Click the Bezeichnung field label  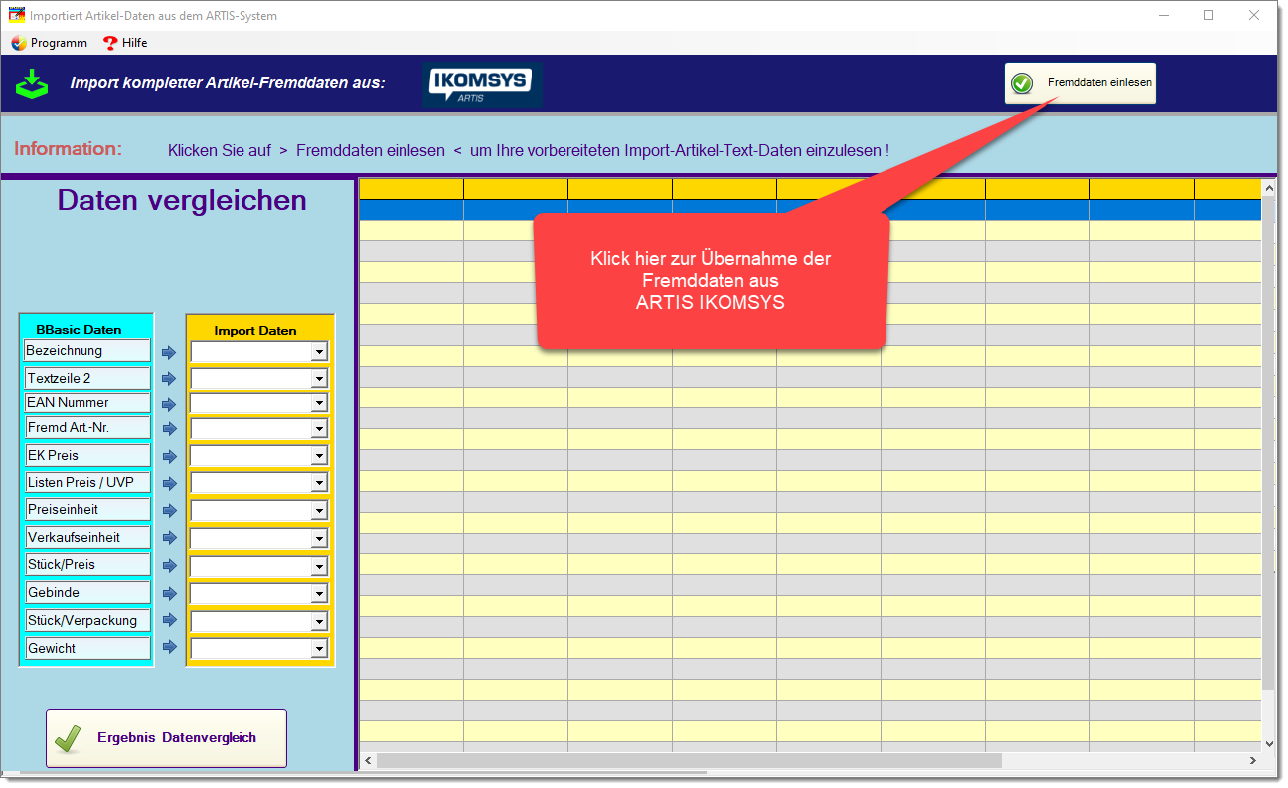[x=86, y=350]
